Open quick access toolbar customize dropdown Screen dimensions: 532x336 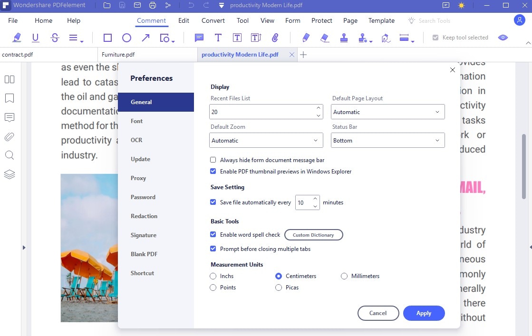(x=222, y=5)
